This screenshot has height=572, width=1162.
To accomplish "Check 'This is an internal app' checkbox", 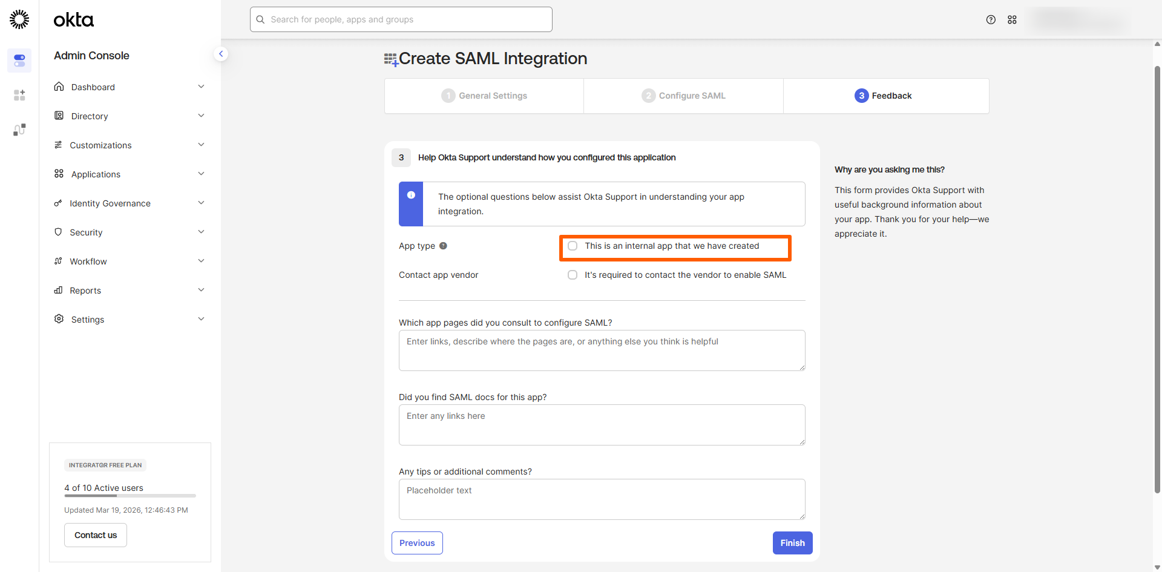I will (573, 246).
